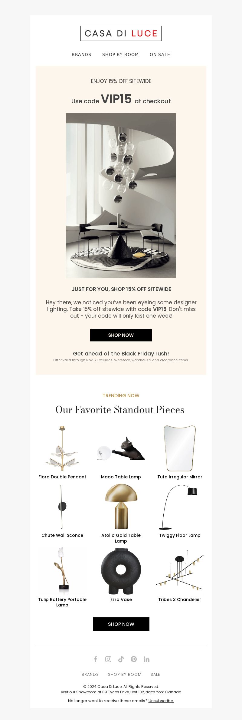The height and width of the screenshot is (720, 242).
Task: Open the Ezra Vase product image
Action: 121,571
